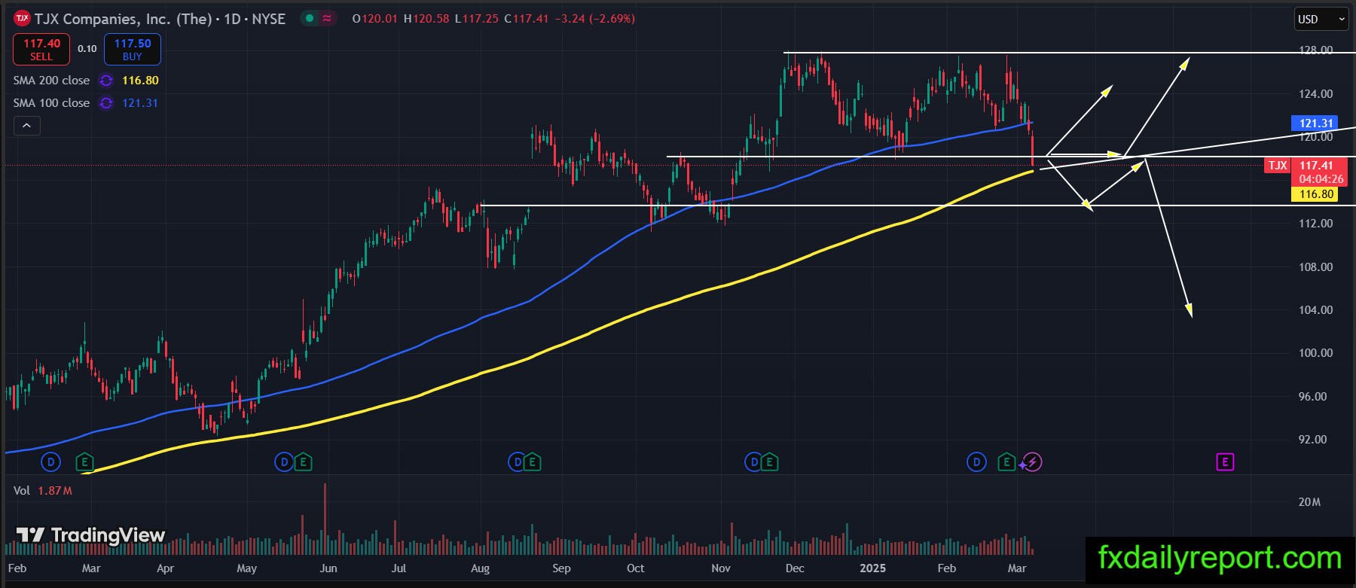Click the 104.00 price axis label
This screenshot has width=1356, height=588.
pyautogui.click(x=1316, y=310)
